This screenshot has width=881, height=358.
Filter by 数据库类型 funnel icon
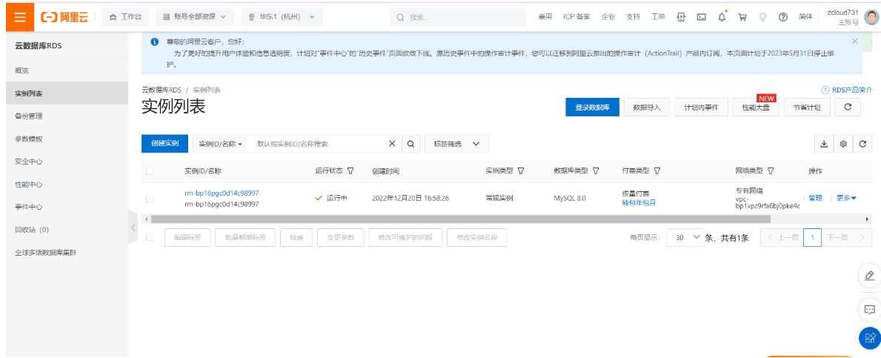596,170
